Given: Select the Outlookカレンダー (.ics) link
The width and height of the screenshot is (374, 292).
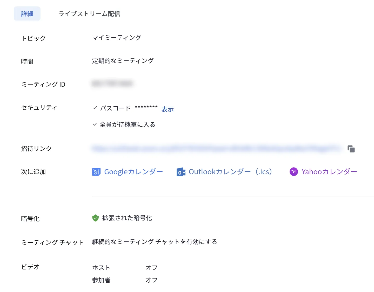Looking at the screenshot, I should 230,172.
